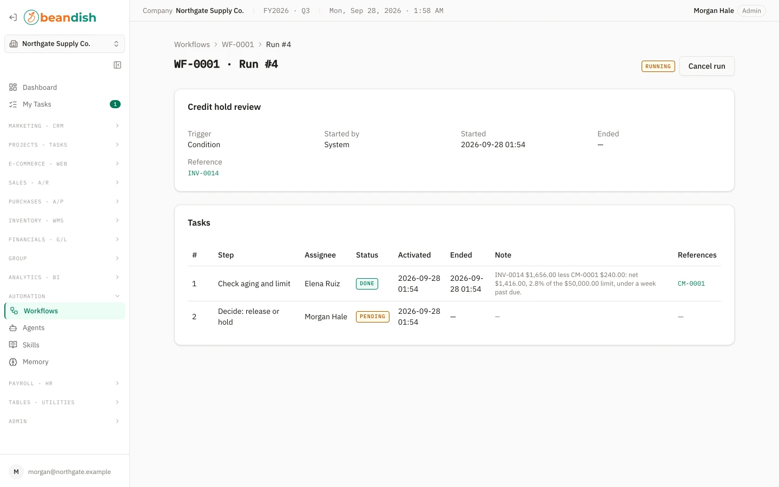Image resolution: width=779 pixels, height=487 pixels.
Task: Expand the Tables - Utilities section
Action: point(64,402)
